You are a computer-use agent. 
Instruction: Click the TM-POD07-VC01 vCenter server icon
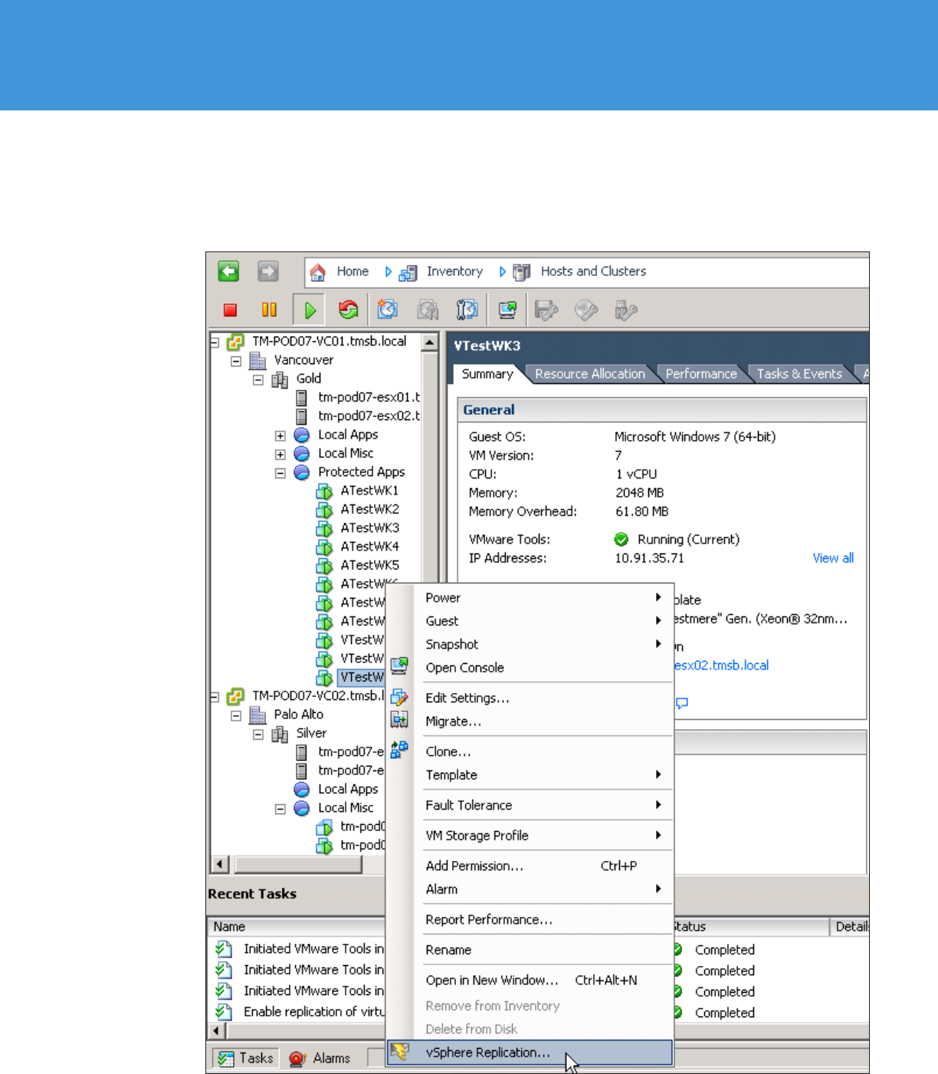point(236,342)
